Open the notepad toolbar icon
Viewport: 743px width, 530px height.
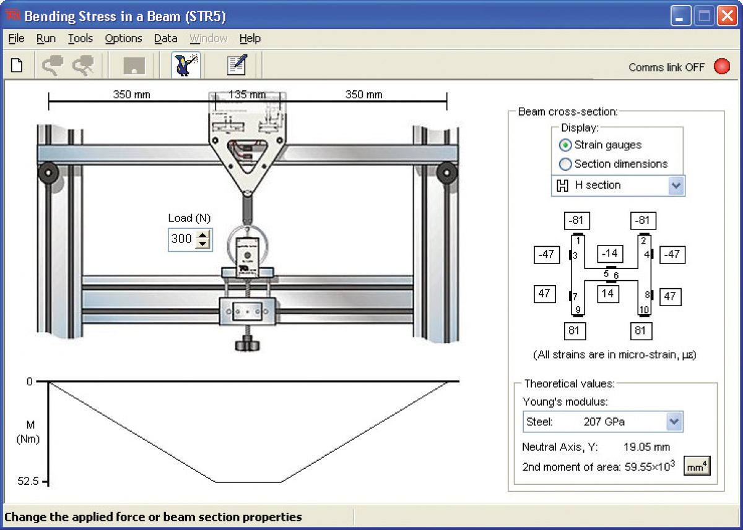(237, 65)
